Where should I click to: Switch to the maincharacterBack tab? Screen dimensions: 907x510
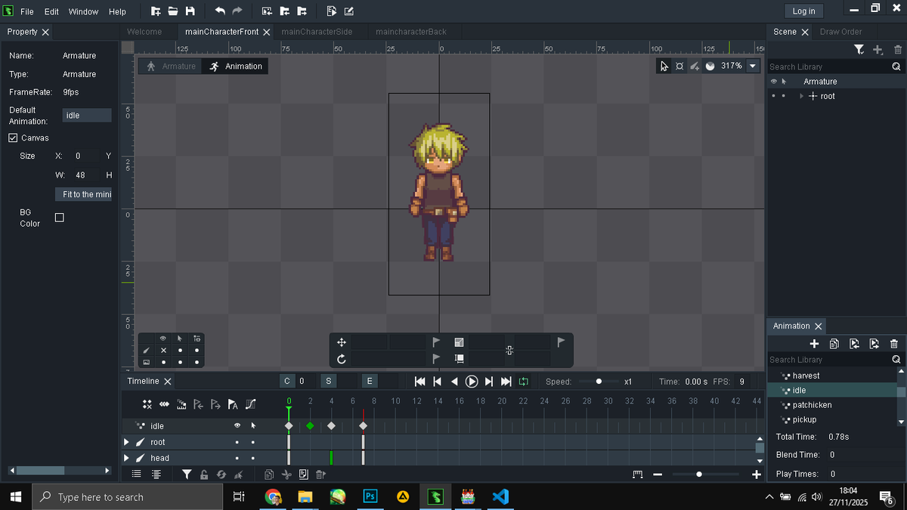point(410,32)
